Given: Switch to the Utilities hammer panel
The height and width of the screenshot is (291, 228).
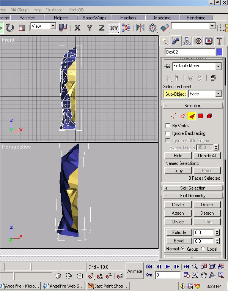Looking at the screenshot, I should click(x=220, y=41).
